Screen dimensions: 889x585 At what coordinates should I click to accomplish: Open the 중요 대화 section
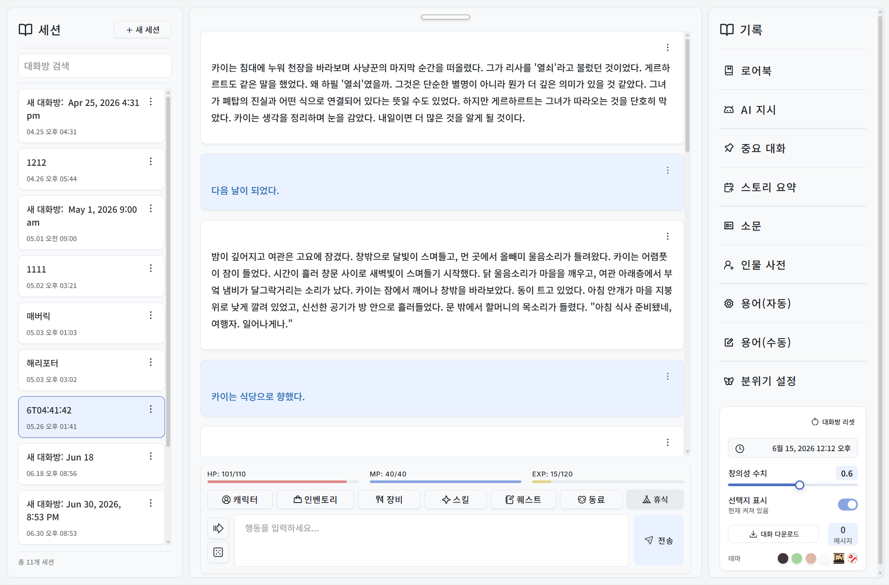point(793,148)
